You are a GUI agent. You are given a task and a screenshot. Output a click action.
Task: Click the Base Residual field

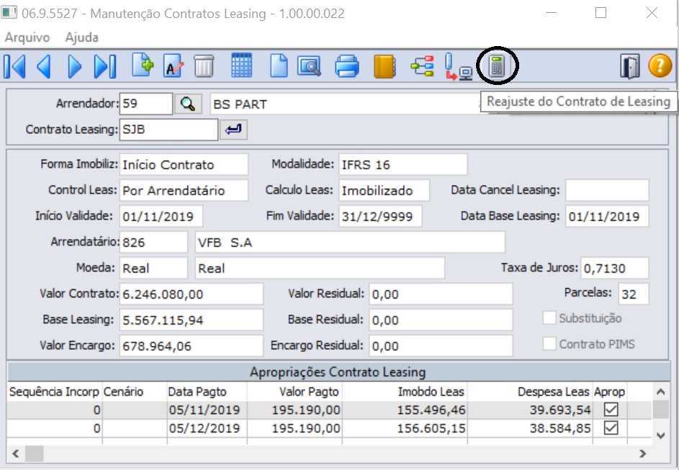[x=441, y=320]
